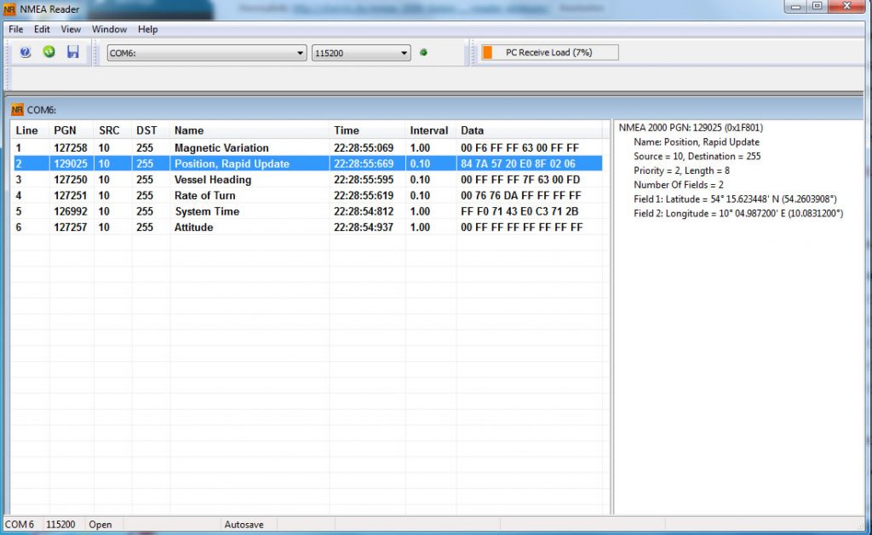Sort by the PGN column header

pyautogui.click(x=72, y=130)
